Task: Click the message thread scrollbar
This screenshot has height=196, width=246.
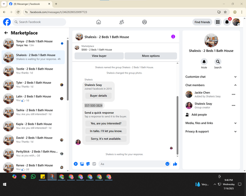Action: [x=177, y=125]
